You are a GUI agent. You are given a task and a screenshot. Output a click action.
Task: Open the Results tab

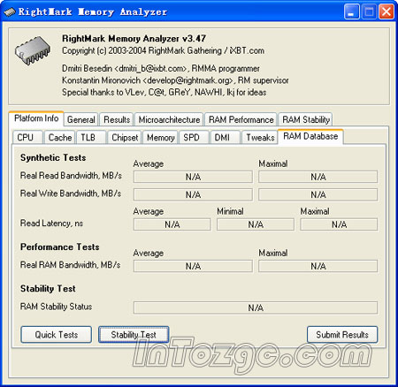tap(117, 119)
